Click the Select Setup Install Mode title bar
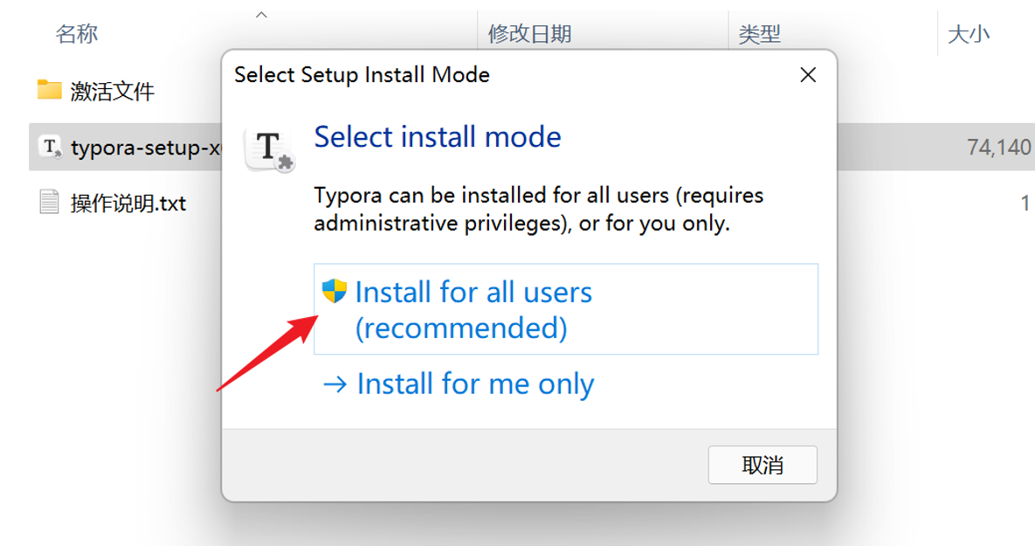The width and height of the screenshot is (1035, 546). 362,75
